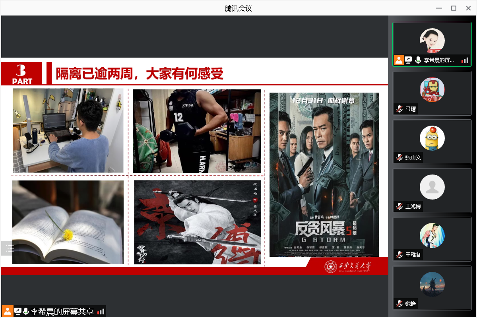
Task: Click the orange host icon in bottom-left bar
Action: click(7, 311)
